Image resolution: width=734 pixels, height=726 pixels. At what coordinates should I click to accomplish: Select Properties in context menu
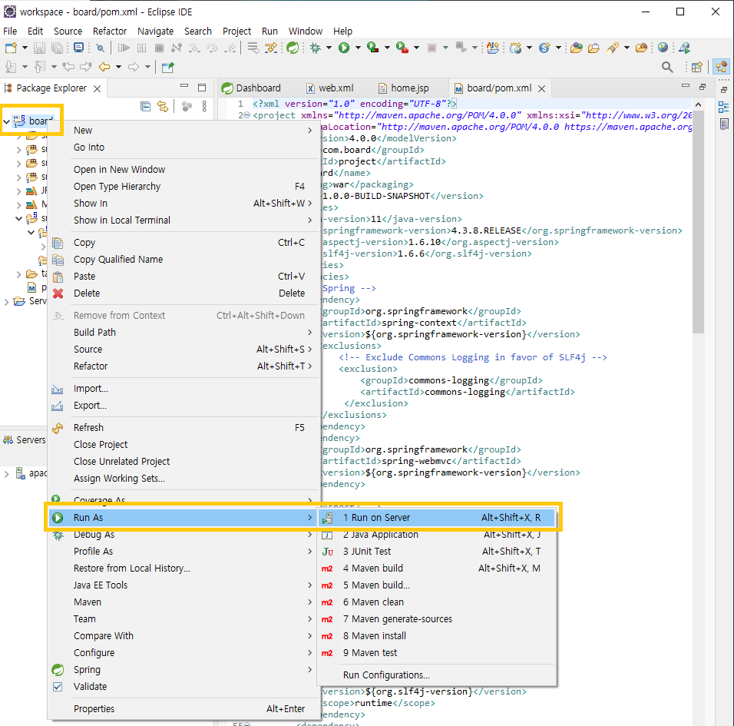[183, 709]
